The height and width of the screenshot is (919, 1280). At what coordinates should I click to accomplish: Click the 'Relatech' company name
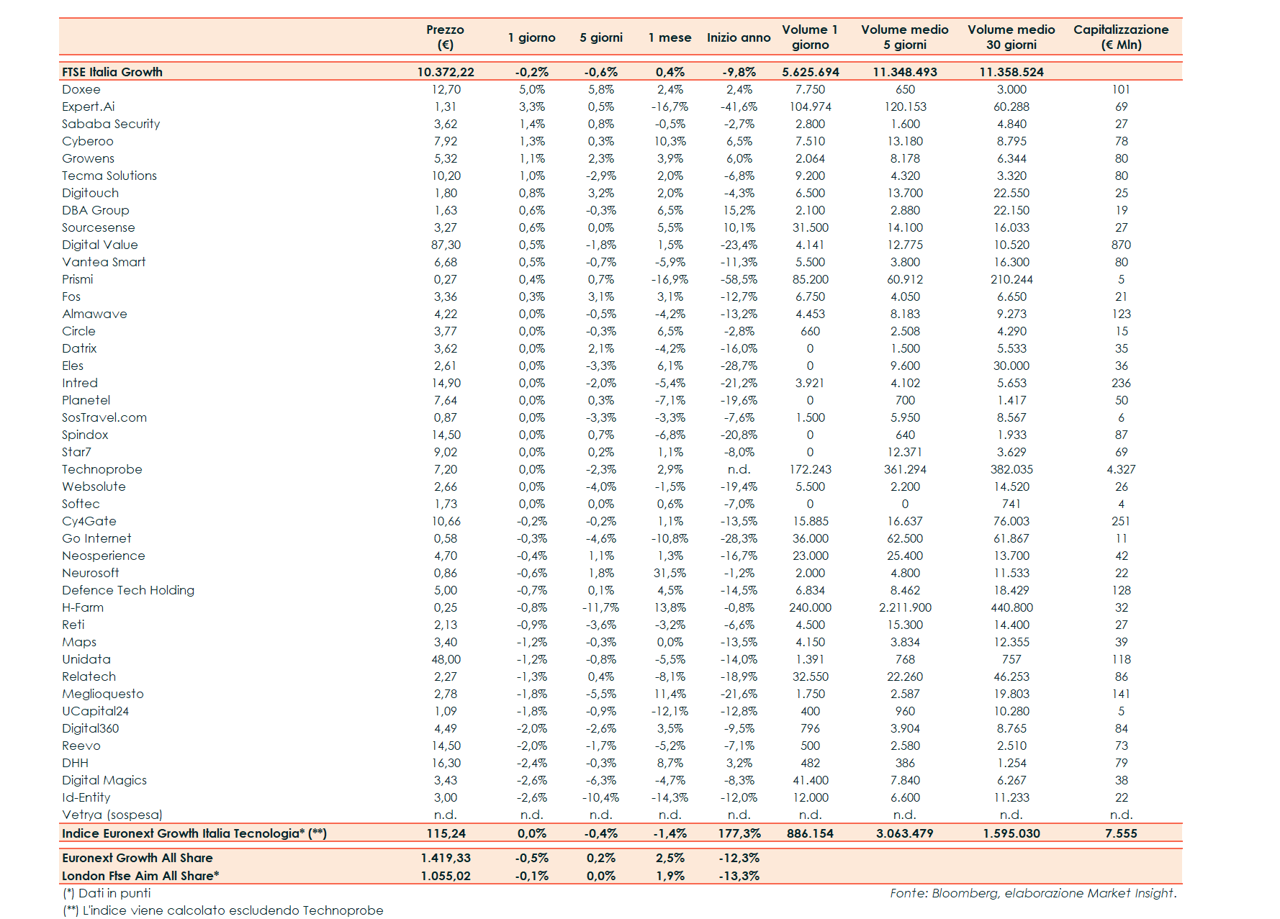click(89, 676)
